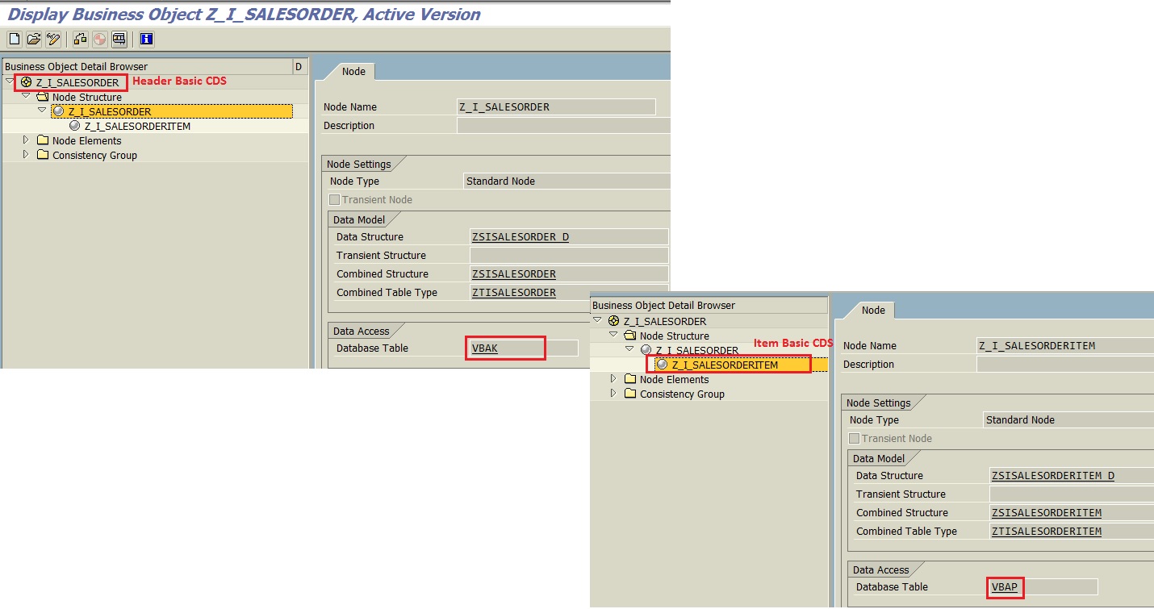Click the other object toolbar icon
This screenshot has height=609, width=1154.
tap(119, 38)
